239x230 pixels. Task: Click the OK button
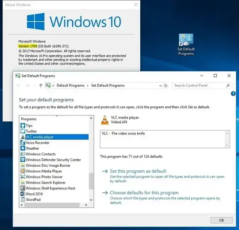(221, 220)
